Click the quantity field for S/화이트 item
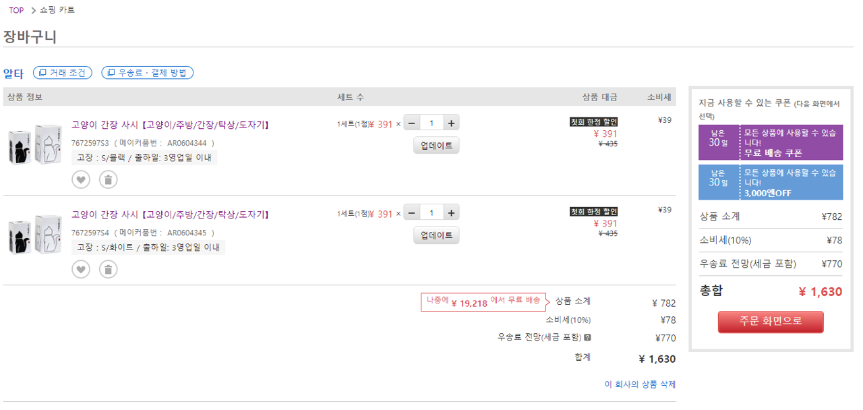 (431, 213)
